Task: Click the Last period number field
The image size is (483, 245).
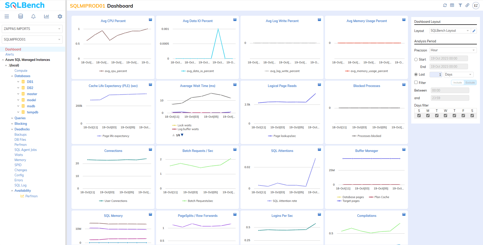Action: coord(436,75)
